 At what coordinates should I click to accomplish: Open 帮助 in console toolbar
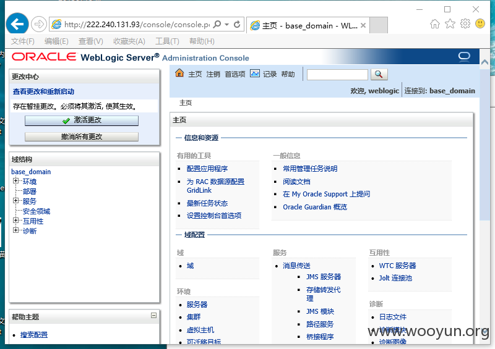click(288, 74)
